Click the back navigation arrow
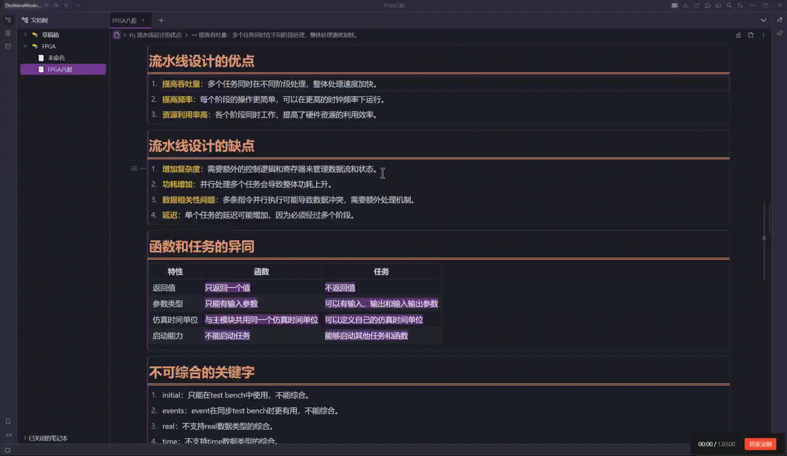The height and width of the screenshot is (456, 787). pos(66,6)
